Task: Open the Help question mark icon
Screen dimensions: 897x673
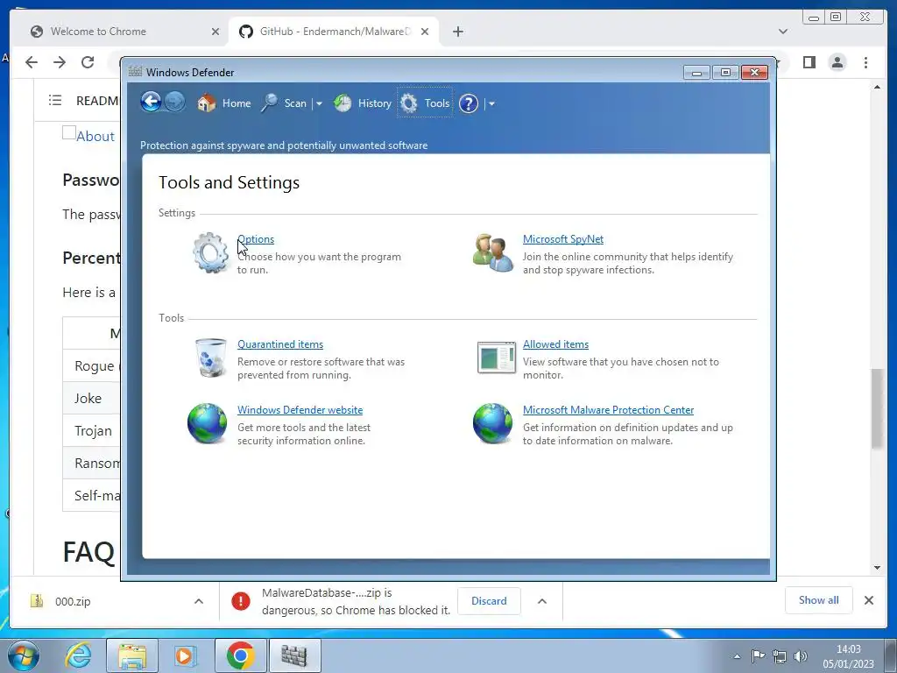Action: (469, 103)
